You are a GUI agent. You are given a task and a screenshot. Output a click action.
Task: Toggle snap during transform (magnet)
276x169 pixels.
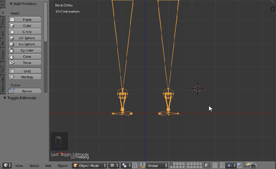click(223, 166)
